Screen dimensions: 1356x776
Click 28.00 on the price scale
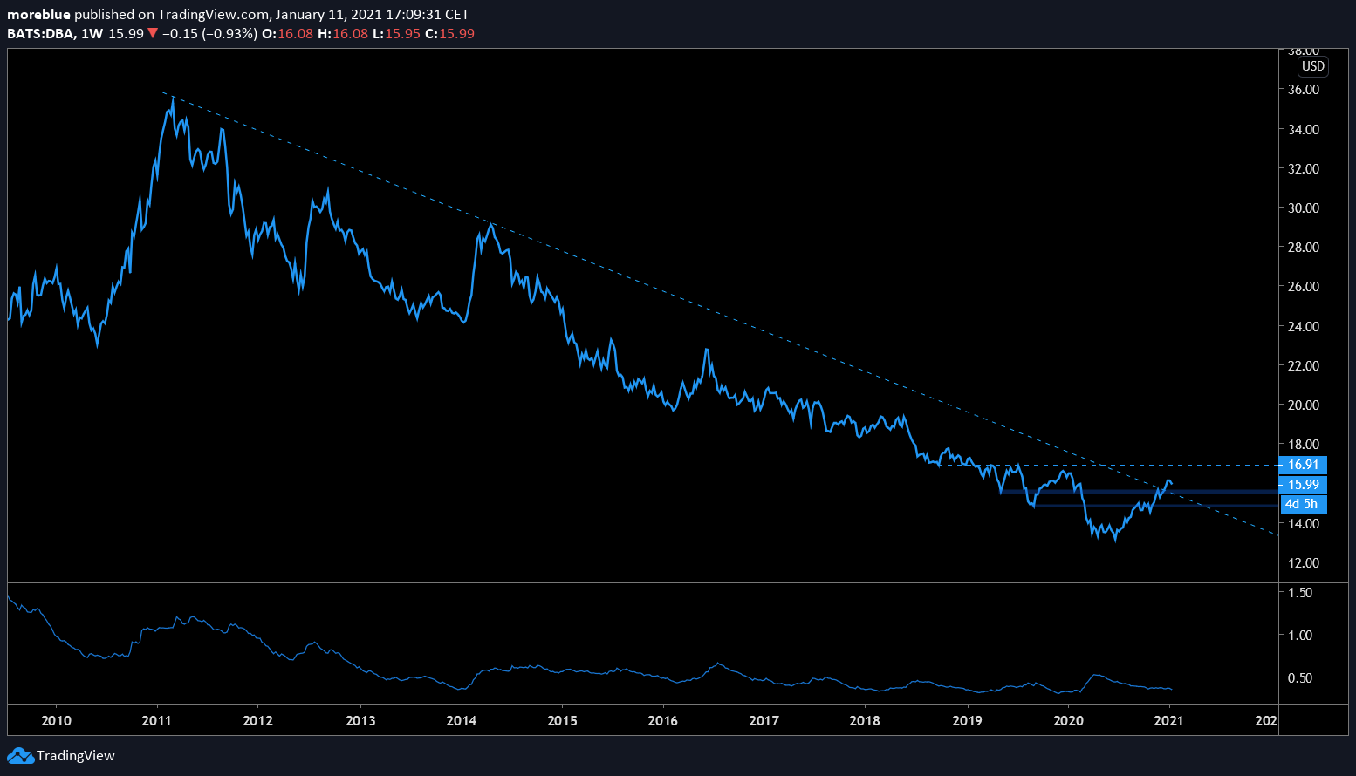pos(1304,248)
